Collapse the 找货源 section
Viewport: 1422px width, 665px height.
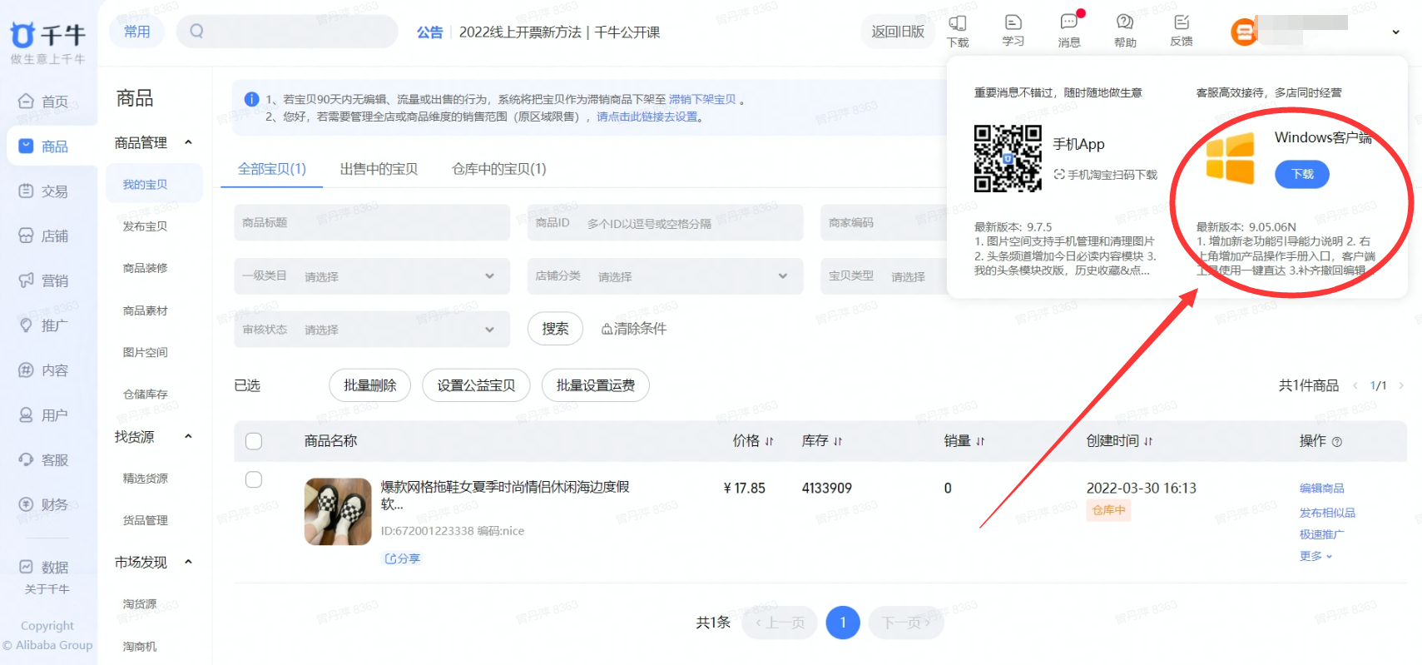[189, 436]
